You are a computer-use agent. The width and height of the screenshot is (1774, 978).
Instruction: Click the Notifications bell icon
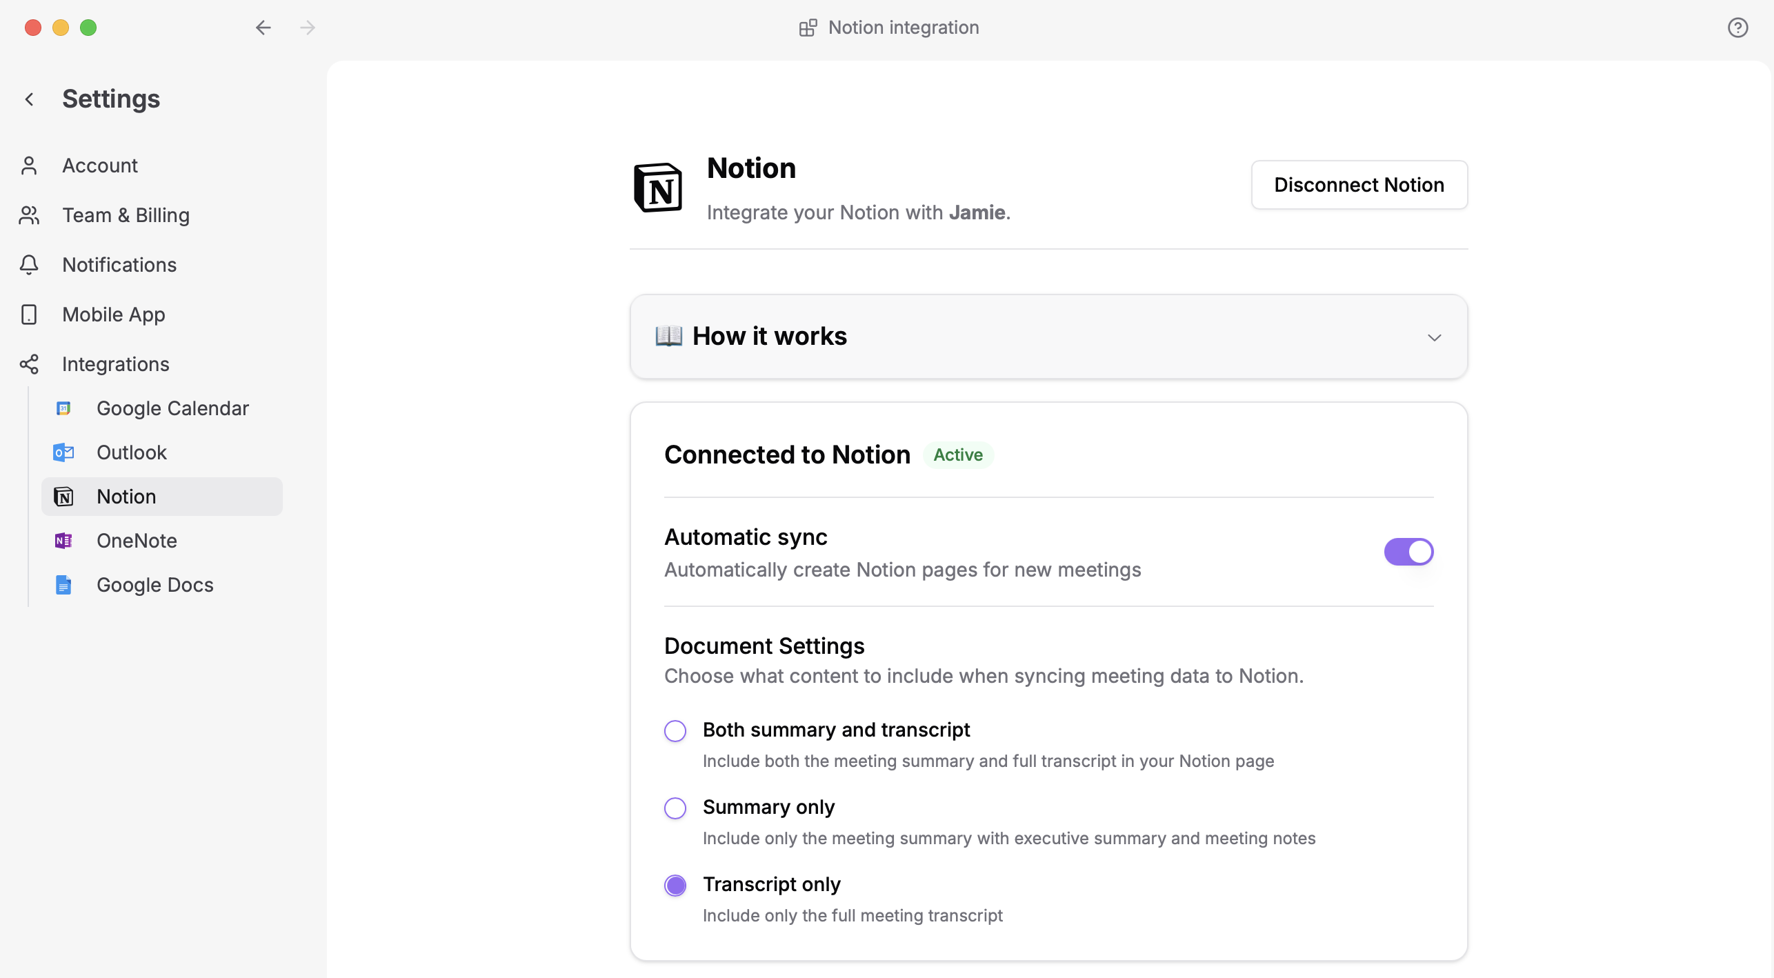pos(29,265)
